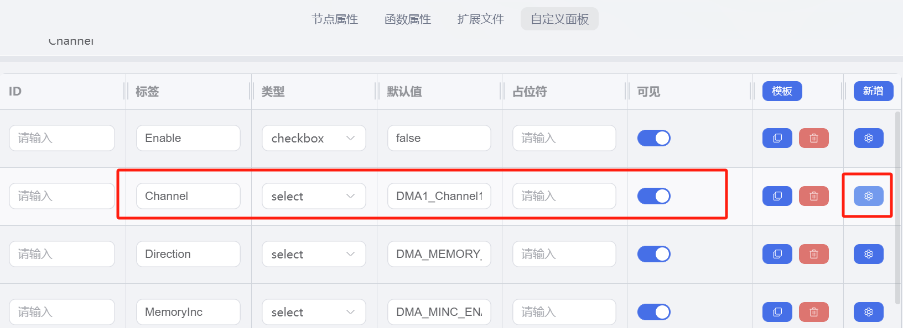Copy the MemoryInc row
The image size is (903, 328).
[777, 312]
